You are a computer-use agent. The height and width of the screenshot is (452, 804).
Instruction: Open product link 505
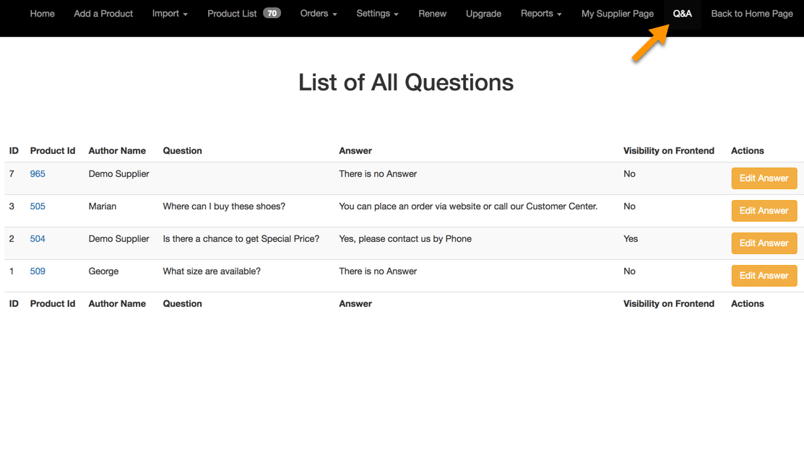pos(38,207)
